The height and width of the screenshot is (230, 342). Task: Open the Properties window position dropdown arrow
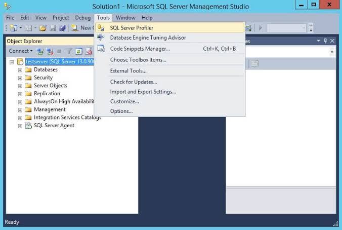tap(318, 41)
